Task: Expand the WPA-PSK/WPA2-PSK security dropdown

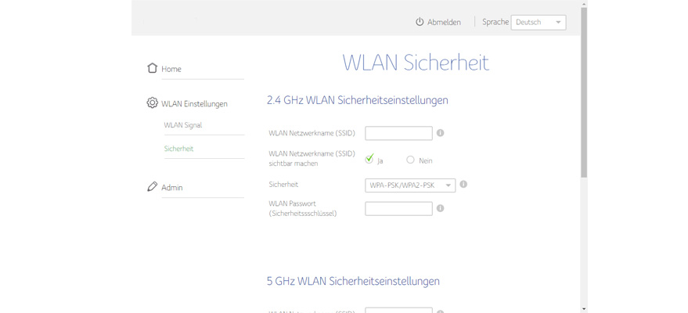Action: tap(409, 185)
